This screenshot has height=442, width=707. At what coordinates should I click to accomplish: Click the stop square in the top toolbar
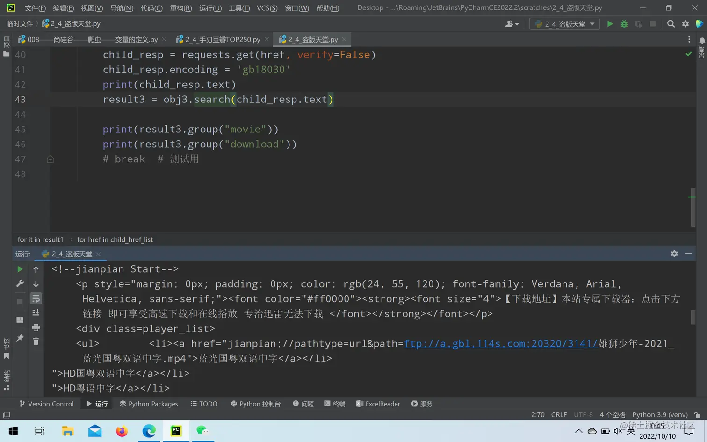pyautogui.click(x=653, y=24)
